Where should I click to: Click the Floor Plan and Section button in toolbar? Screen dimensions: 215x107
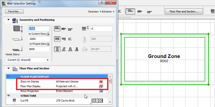(184, 12)
